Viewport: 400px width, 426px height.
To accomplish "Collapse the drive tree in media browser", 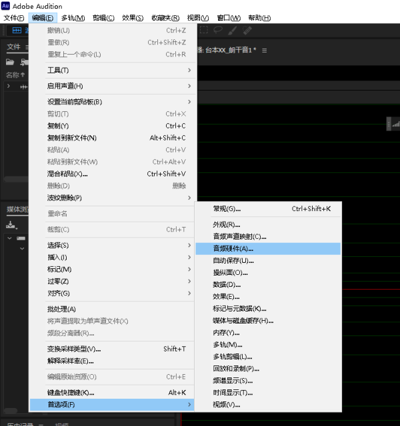I will [10, 238].
